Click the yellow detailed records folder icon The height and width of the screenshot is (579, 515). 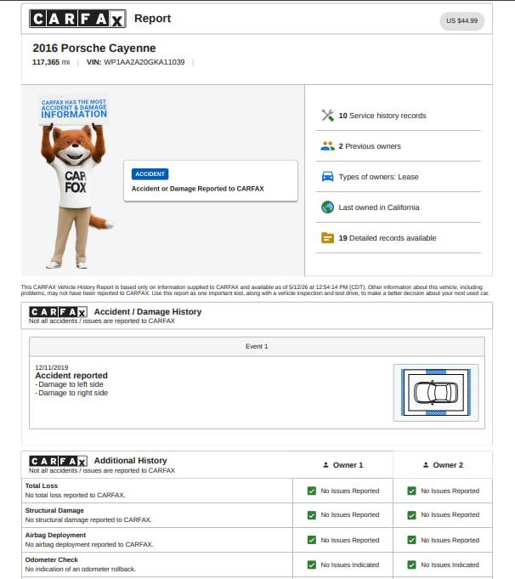(x=327, y=238)
